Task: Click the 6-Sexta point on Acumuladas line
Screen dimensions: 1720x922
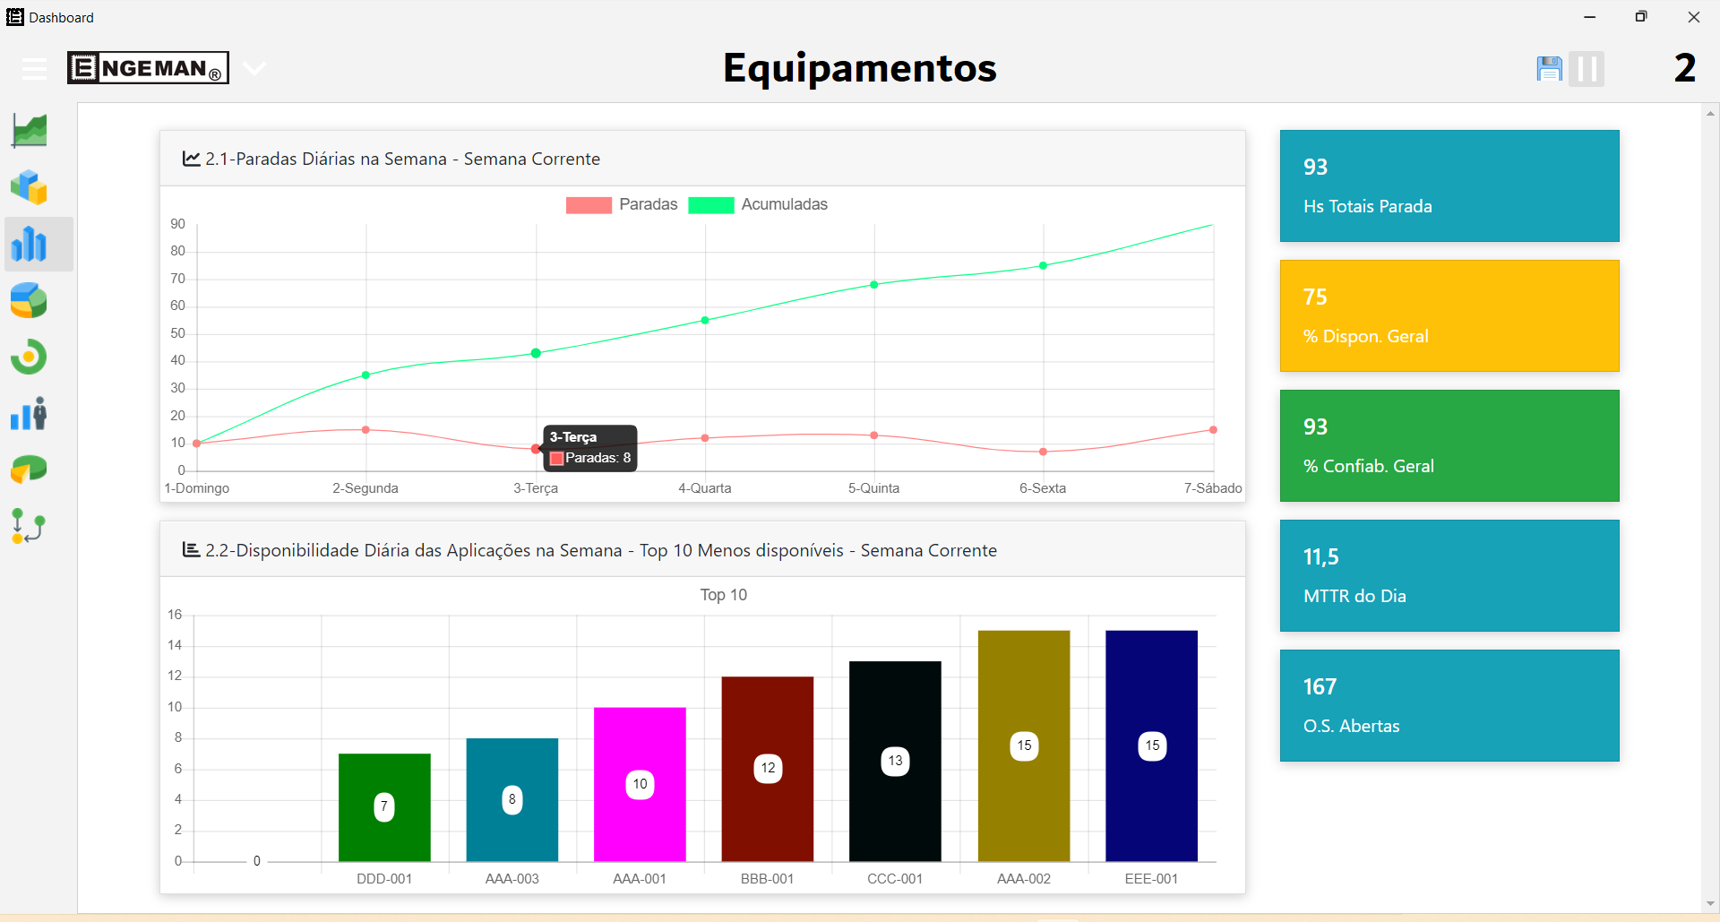Action: pyautogui.click(x=1043, y=266)
